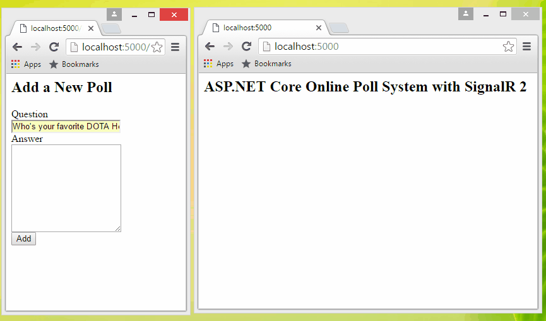Click the 'Question' label text

point(30,114)
